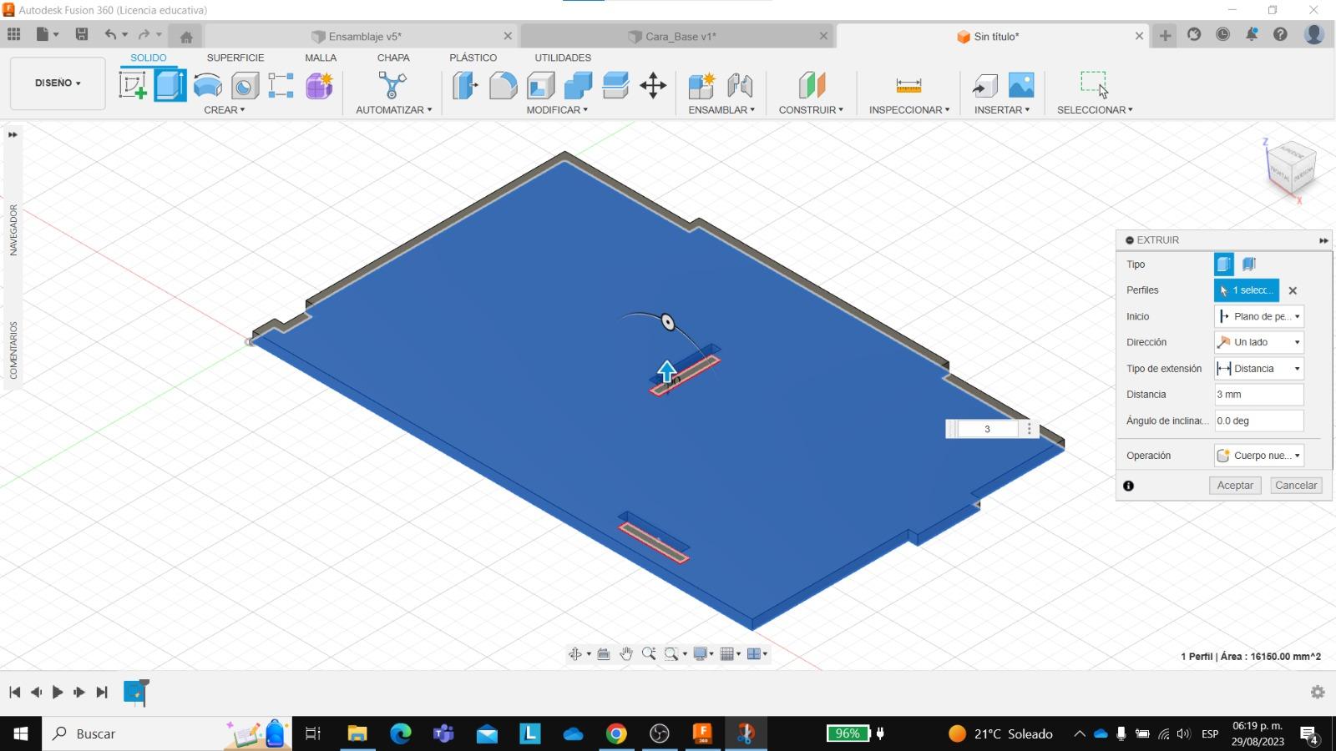Select the Insert Image icon
1336x751 pixels.
tap(1021, 85)
